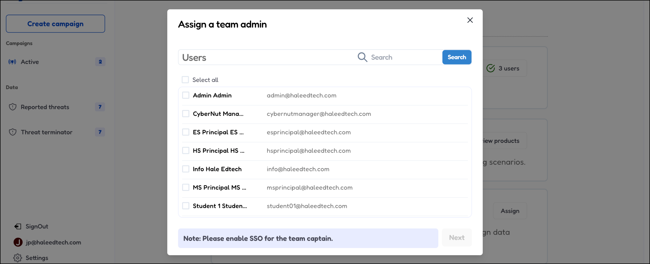The height and width of the screenshot is (264, 650).
Task: Click the jp@haleedtech.com avatar icon
Action: 18,242
